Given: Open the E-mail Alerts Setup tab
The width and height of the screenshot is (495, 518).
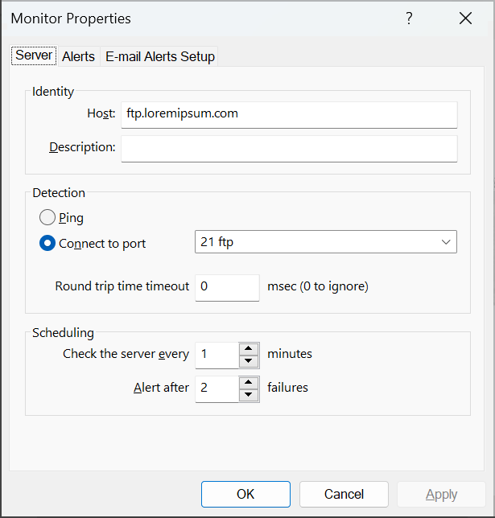Looking at the screenshot, I should 159,56.
